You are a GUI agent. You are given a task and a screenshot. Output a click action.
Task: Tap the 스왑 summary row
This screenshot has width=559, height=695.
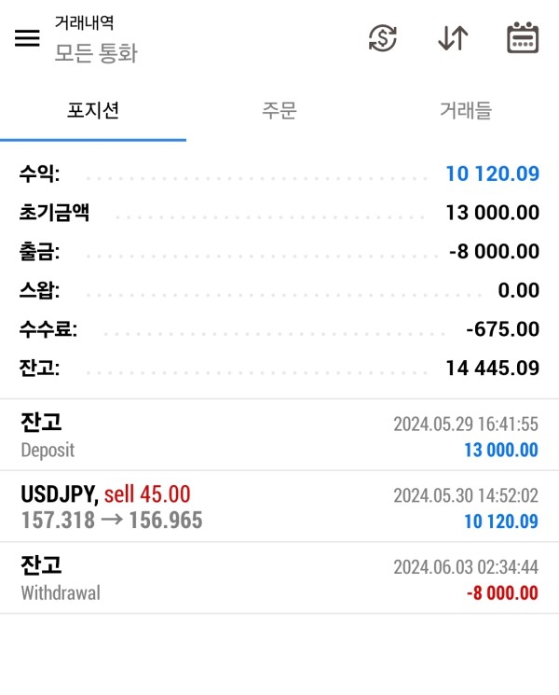(279, 290)
